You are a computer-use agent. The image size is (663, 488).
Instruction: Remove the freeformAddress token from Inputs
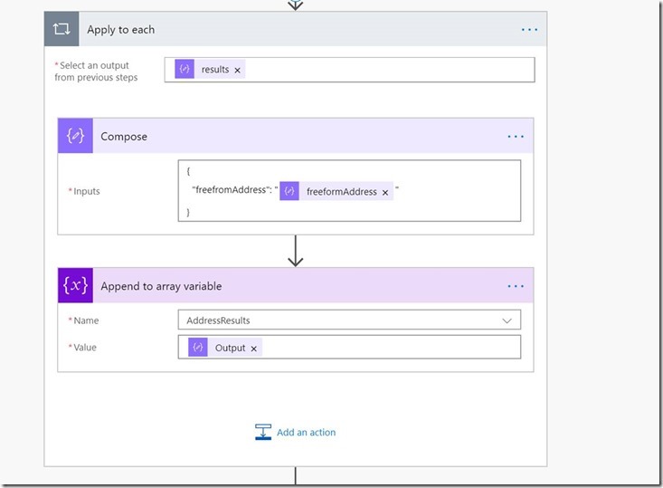click(x=385, y=192)
